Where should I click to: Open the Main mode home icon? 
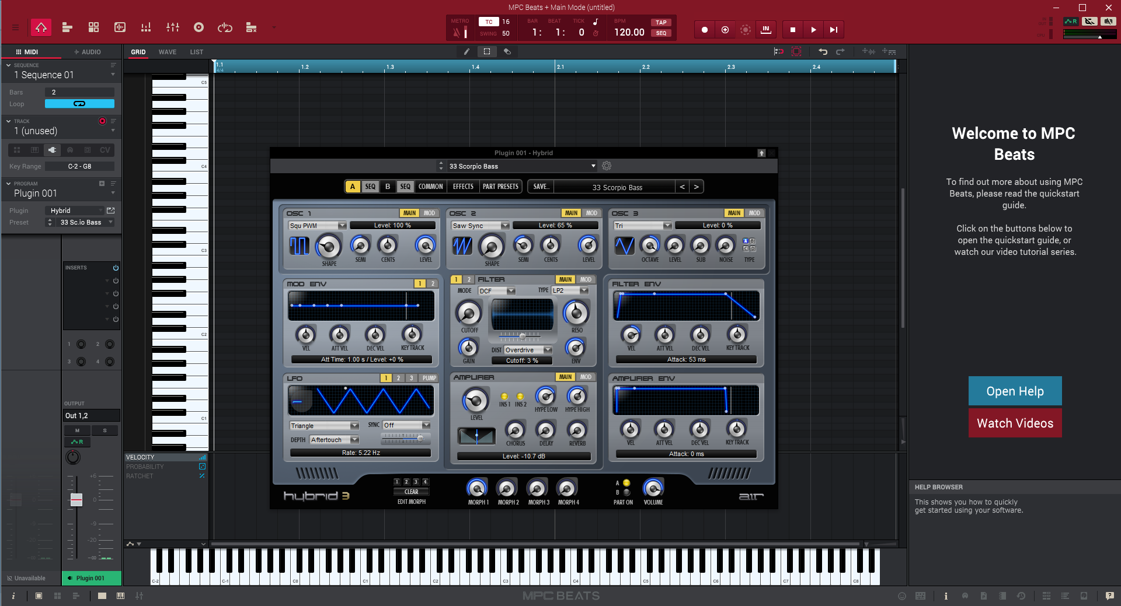[41, 27]
